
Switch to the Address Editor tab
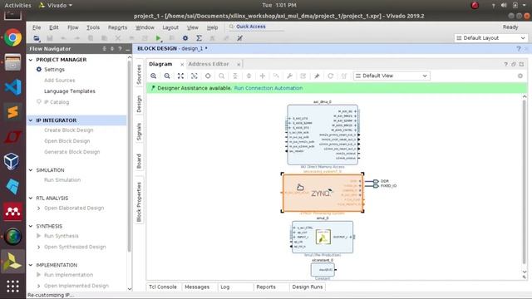point(209,64)
